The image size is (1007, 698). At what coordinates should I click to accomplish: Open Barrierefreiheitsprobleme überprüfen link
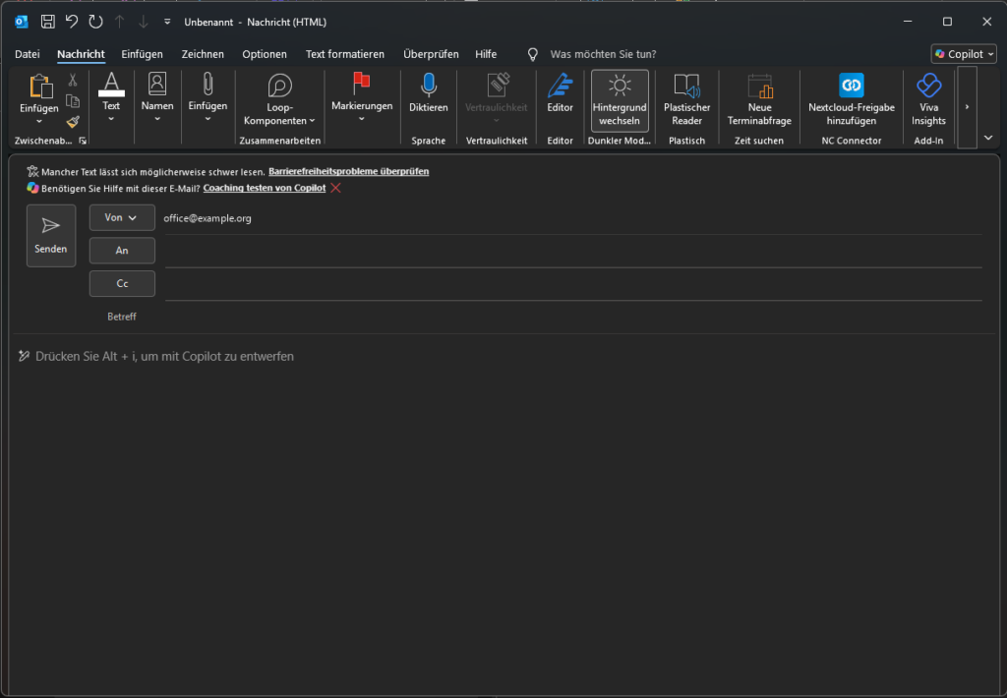pos(349,171)
